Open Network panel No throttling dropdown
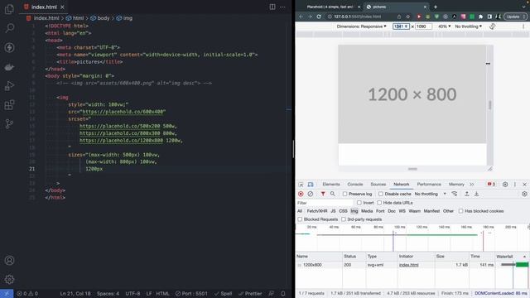The width and height of the screenshot is (530, 298). point(431,194)
